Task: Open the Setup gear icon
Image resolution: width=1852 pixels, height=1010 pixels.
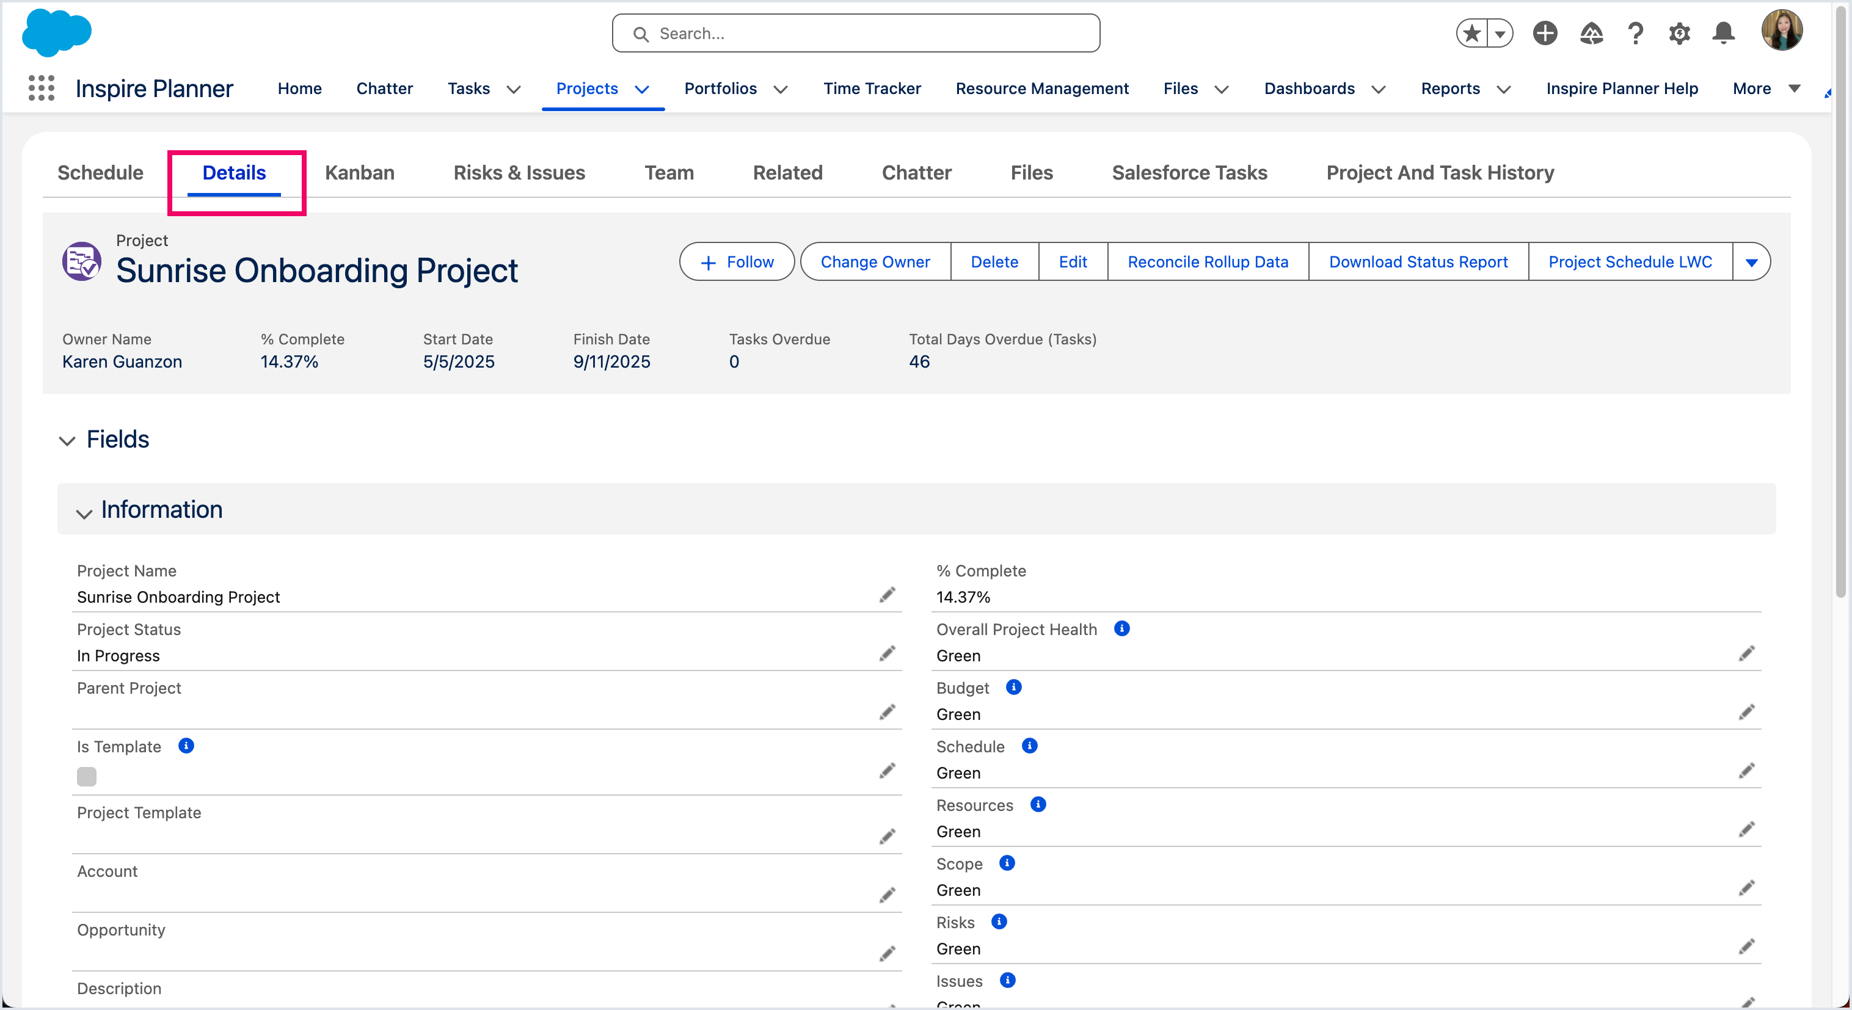Action: pyautogui.click(x=1680, y=33)
